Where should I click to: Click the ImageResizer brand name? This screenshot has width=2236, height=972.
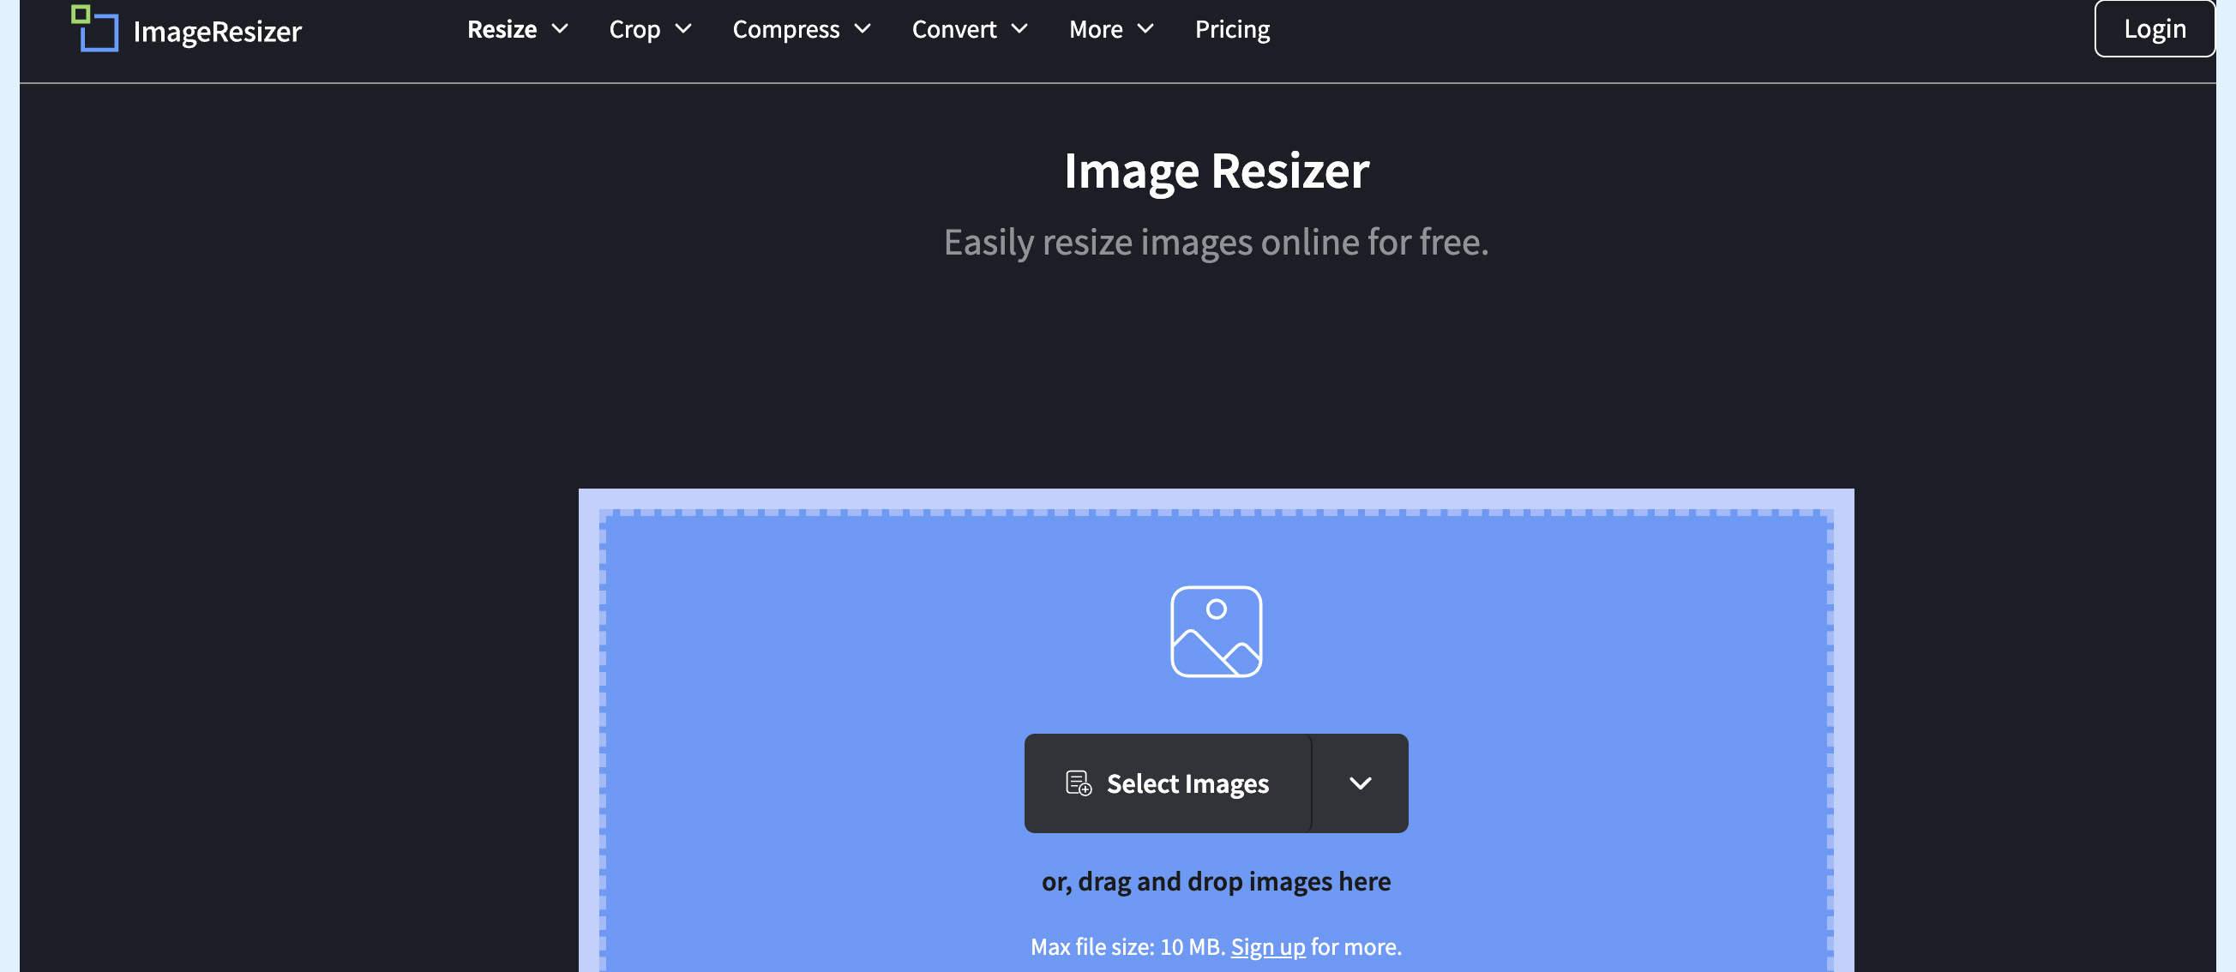tap(217, 31)
